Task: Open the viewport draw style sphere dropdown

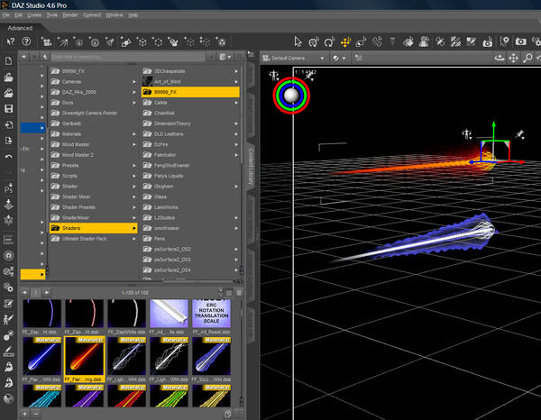Action: [x=338, y=58]
